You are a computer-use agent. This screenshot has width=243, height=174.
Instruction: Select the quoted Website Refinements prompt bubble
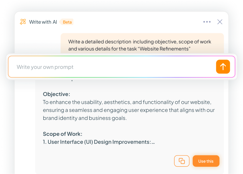coord(142,45)
